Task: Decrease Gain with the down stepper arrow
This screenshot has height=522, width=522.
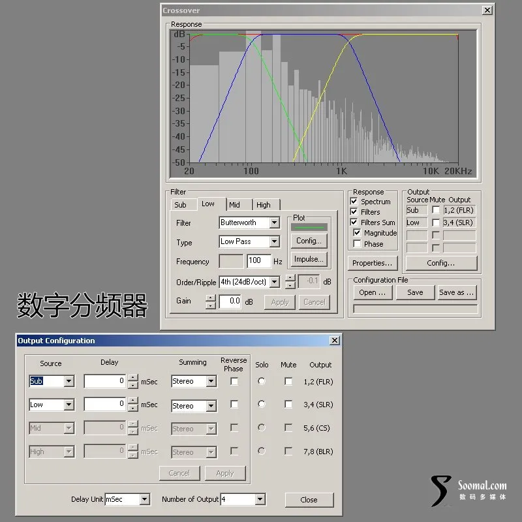Action: (210, 305)
